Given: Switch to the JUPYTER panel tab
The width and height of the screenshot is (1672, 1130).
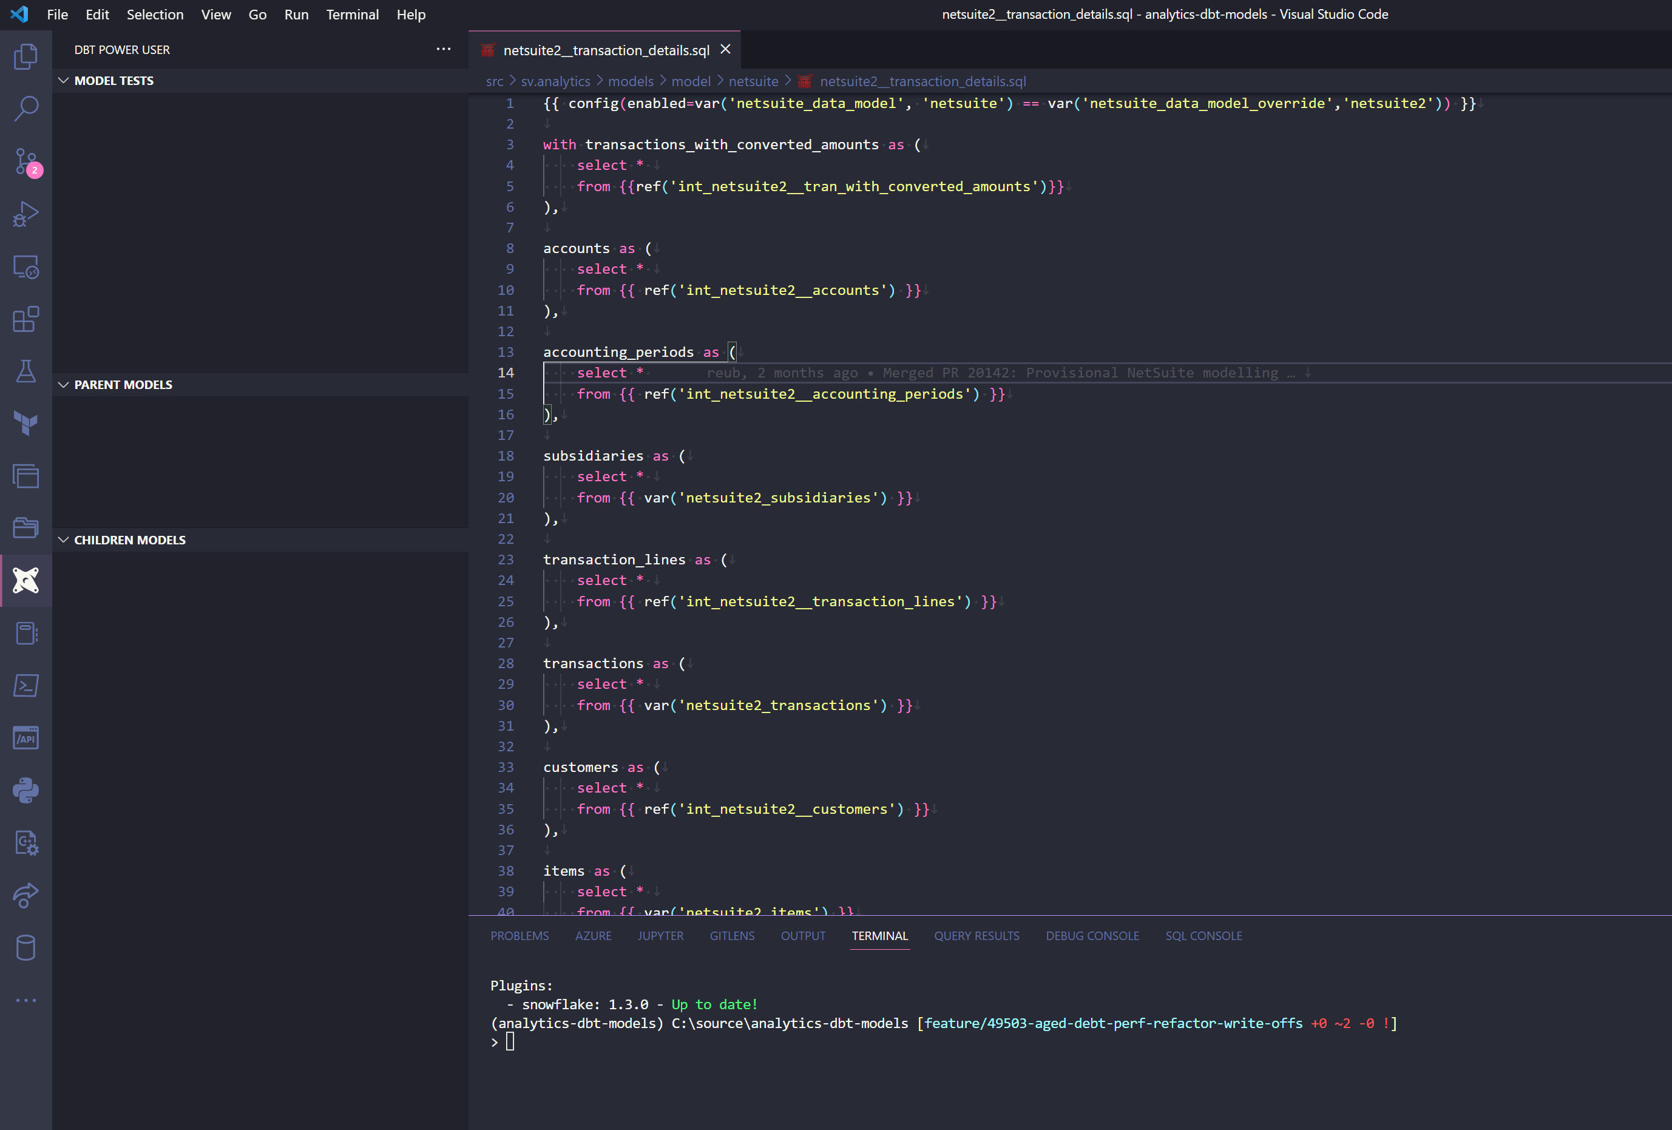Looking at the screenshot, I should tap(660, 936).
